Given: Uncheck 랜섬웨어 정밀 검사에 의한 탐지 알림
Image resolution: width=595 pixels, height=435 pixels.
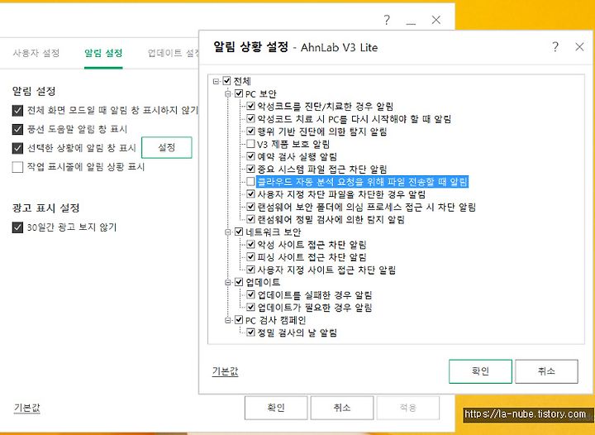Looking at the screenshot, I should tap(250, 219).
